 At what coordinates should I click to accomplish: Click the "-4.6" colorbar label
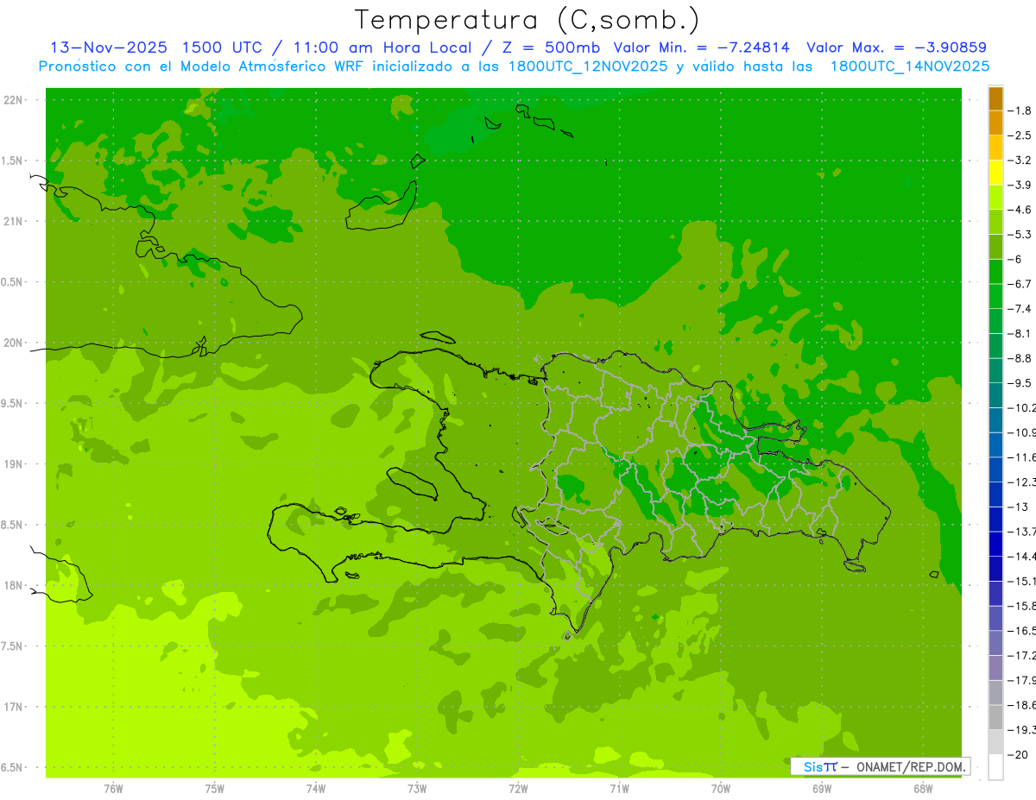[x=1020, y=210]
